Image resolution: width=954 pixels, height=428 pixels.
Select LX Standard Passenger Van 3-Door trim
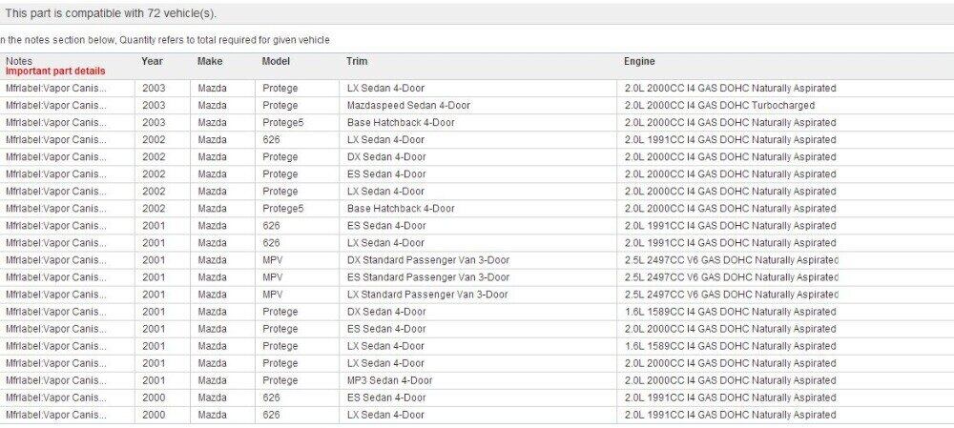point(427,295)
